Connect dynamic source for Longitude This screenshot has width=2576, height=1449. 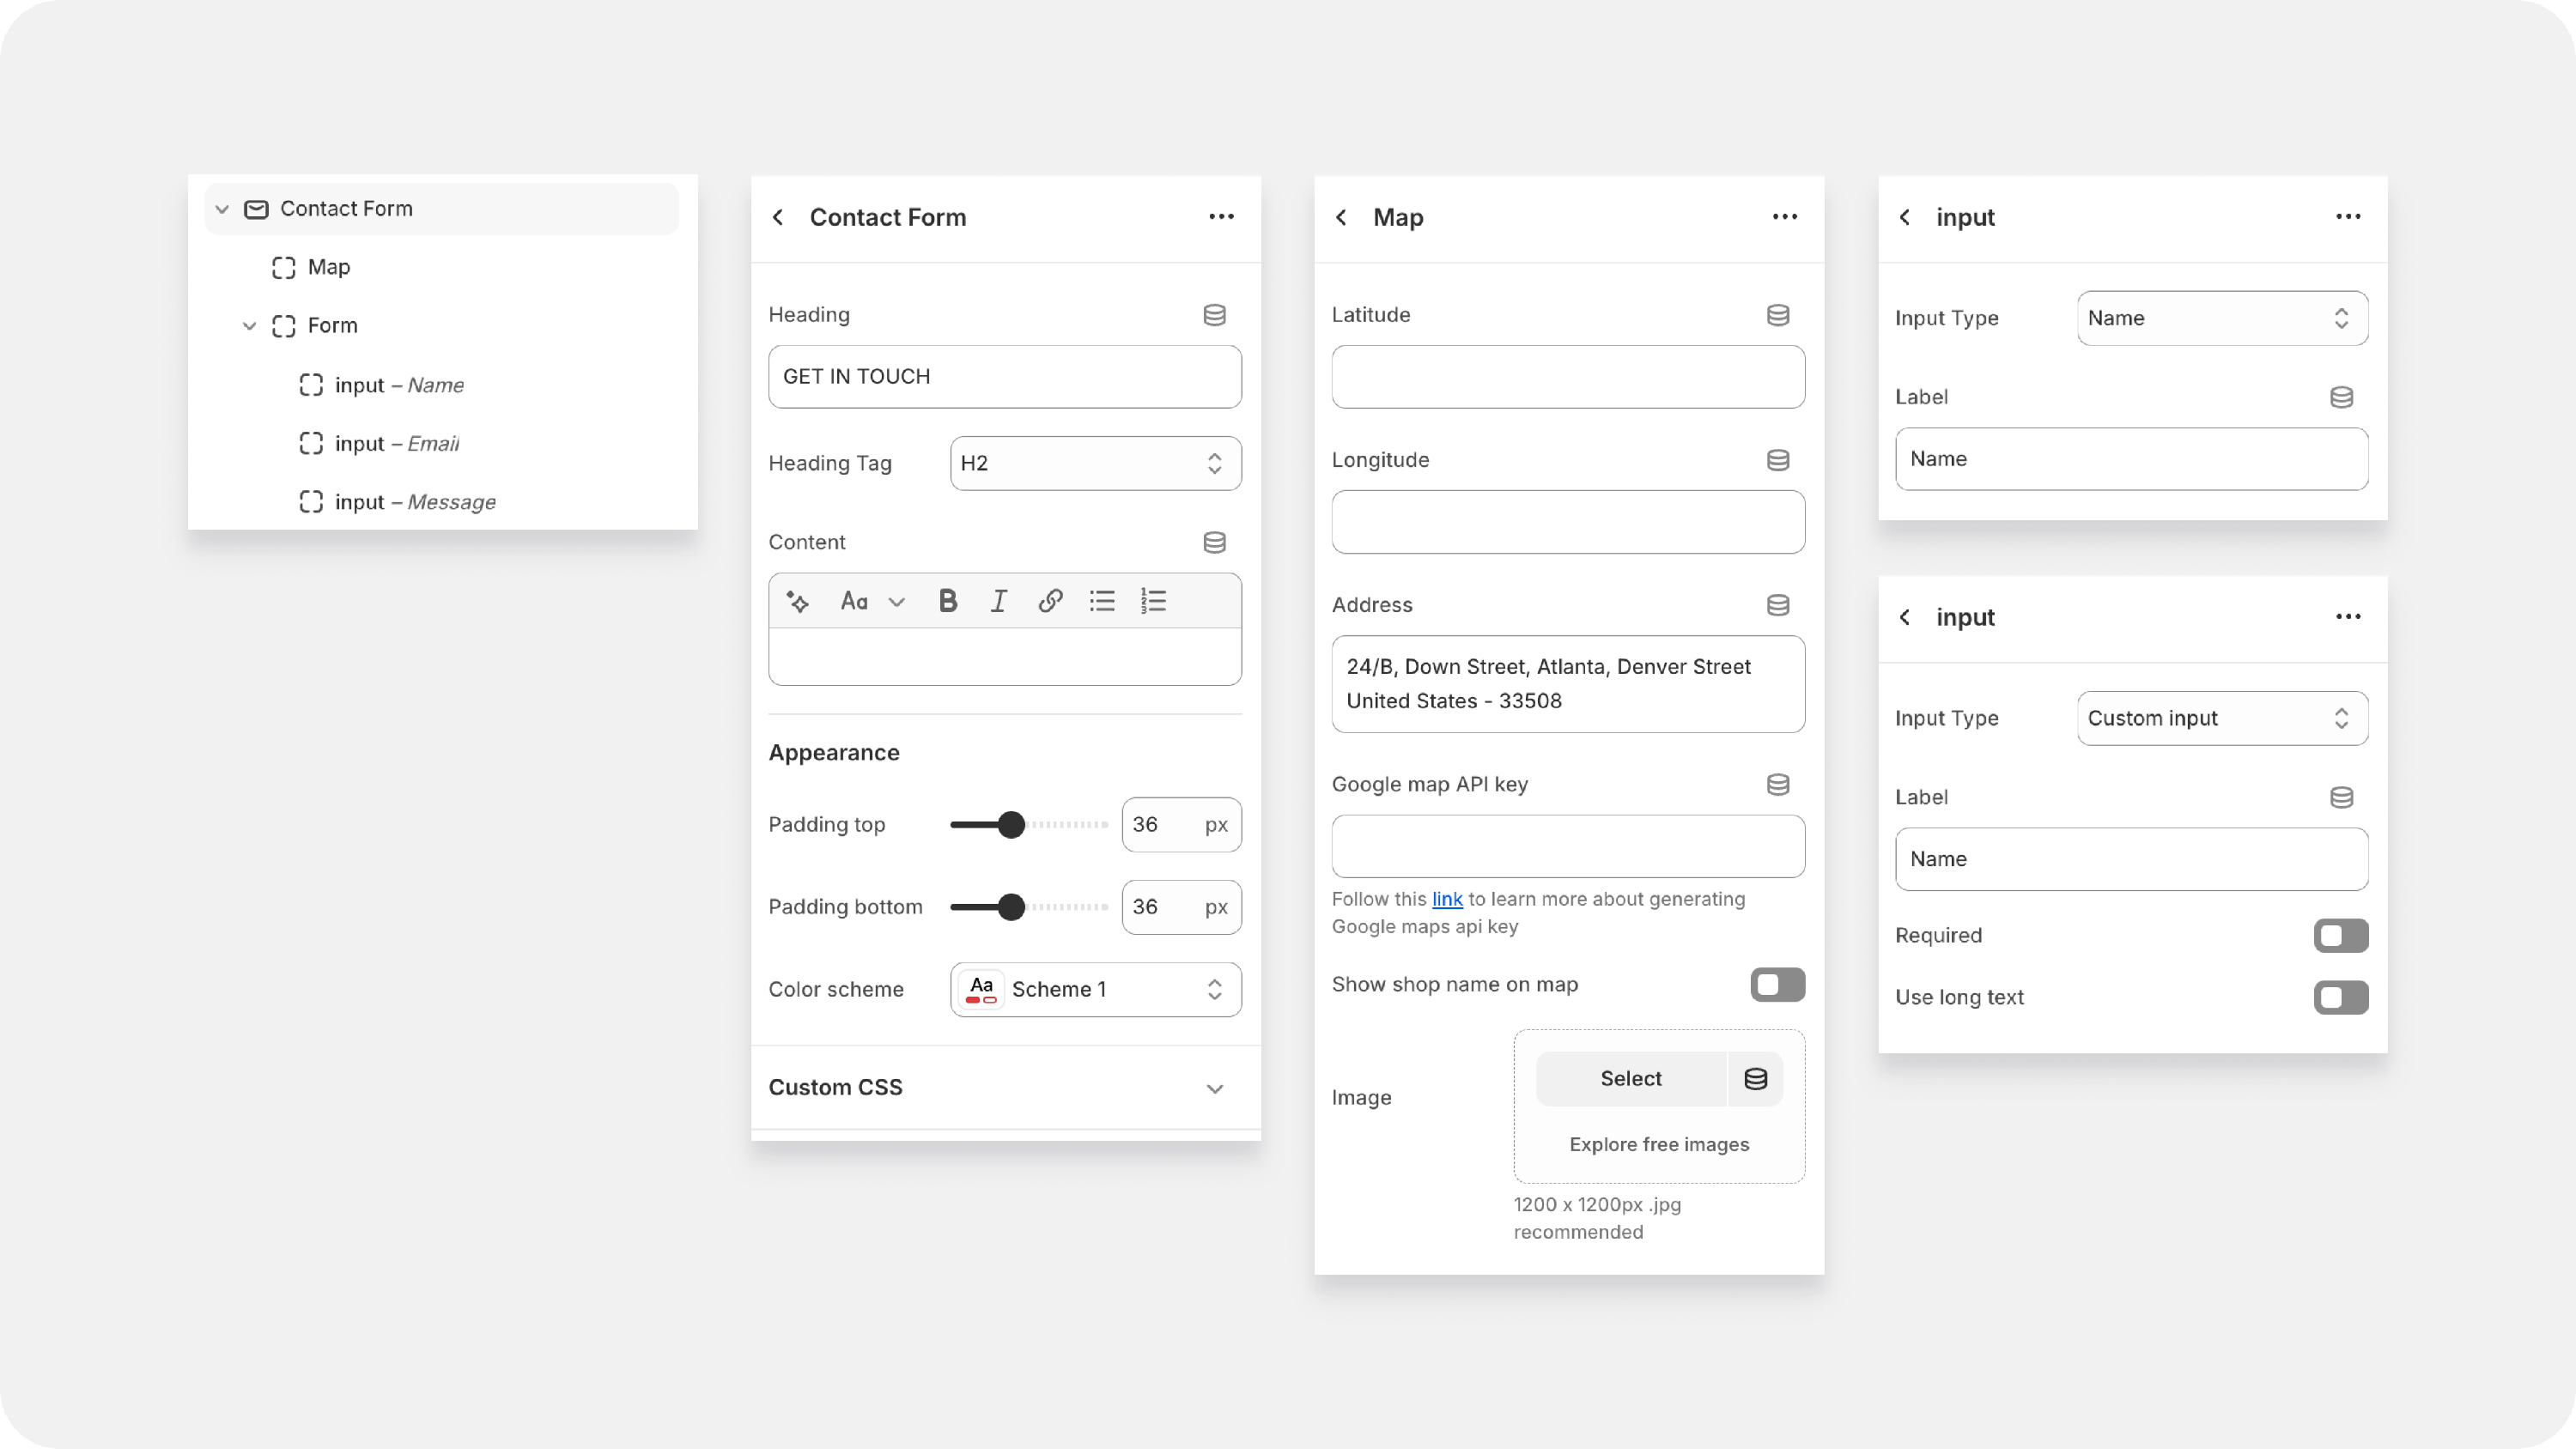tap(1778, 460)
